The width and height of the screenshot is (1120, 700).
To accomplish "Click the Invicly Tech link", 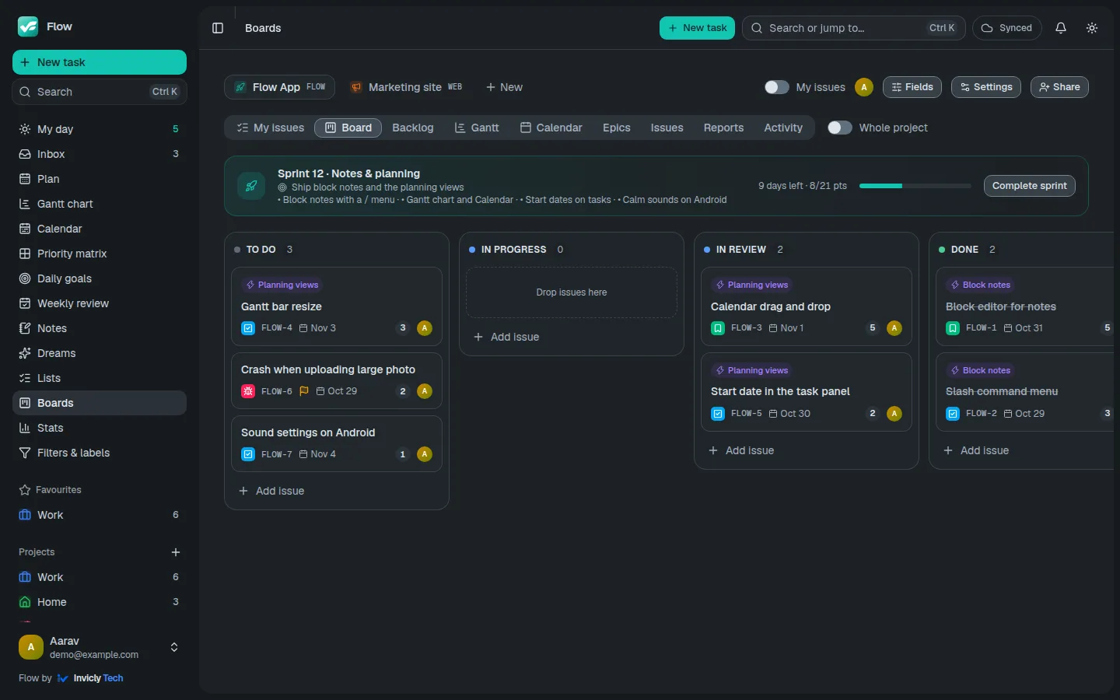I will 90,678.
